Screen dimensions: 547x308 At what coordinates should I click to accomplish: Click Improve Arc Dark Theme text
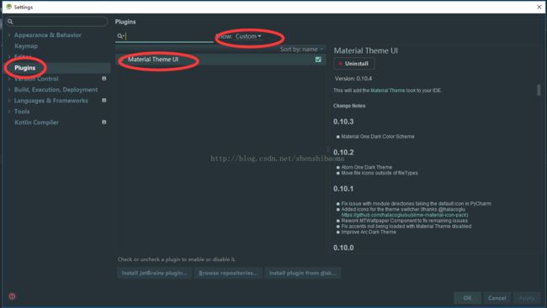pos(369,232)
